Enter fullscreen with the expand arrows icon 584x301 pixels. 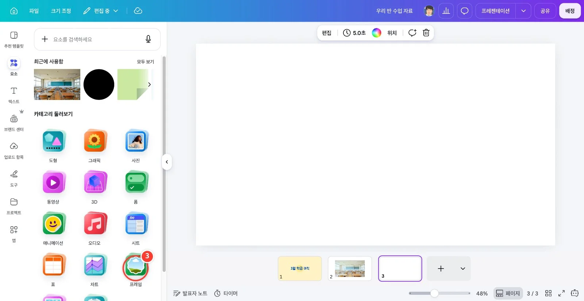tap(562, 293)
